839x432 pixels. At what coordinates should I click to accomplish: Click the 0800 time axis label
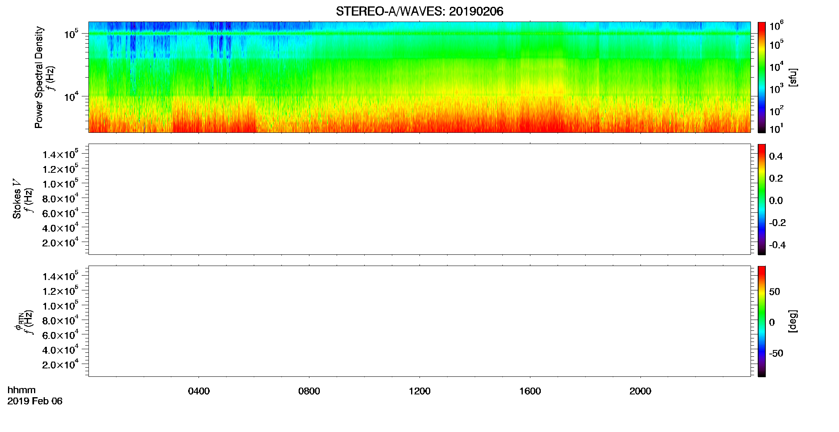point(309,391)
